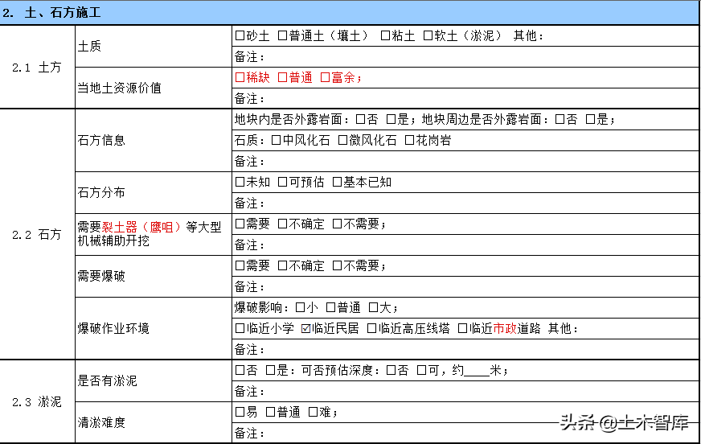Select 普通 for 清淤难度
The image size is (701, 444).
coord(270,413)
